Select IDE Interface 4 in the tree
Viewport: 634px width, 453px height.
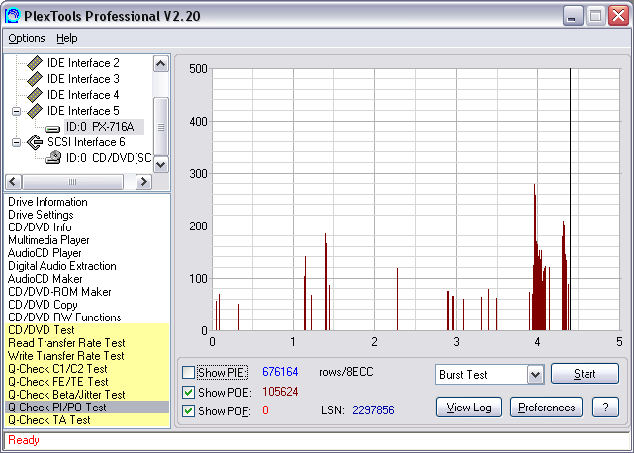[83, 95]
